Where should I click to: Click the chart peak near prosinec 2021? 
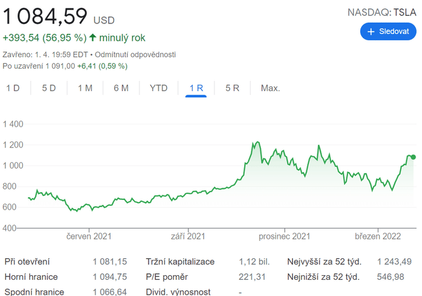pyautogui.click(x=258, y=142)
